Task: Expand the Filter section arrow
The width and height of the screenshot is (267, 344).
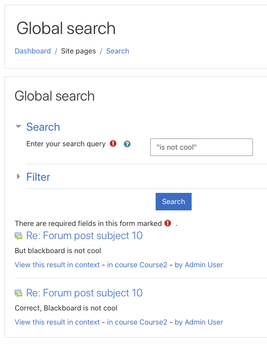Action: coord(18,176)
